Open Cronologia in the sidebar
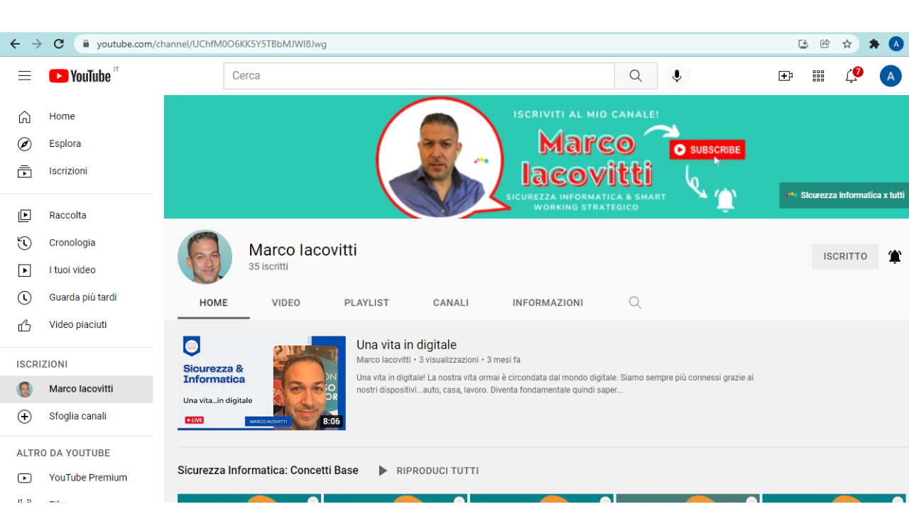This screenshot has width=909, height=511. click(x=77, y=243)
